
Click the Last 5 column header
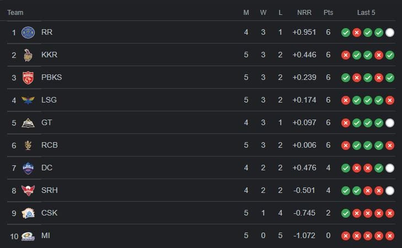click(366, 13)
